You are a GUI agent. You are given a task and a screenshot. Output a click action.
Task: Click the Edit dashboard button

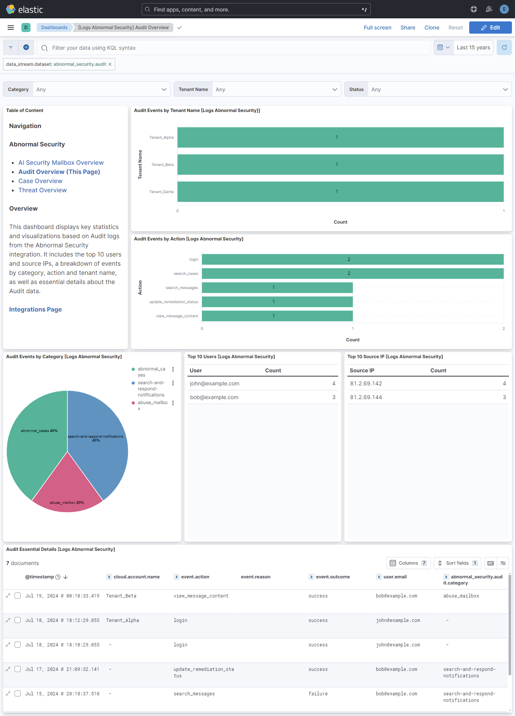(x=490, y=28)
